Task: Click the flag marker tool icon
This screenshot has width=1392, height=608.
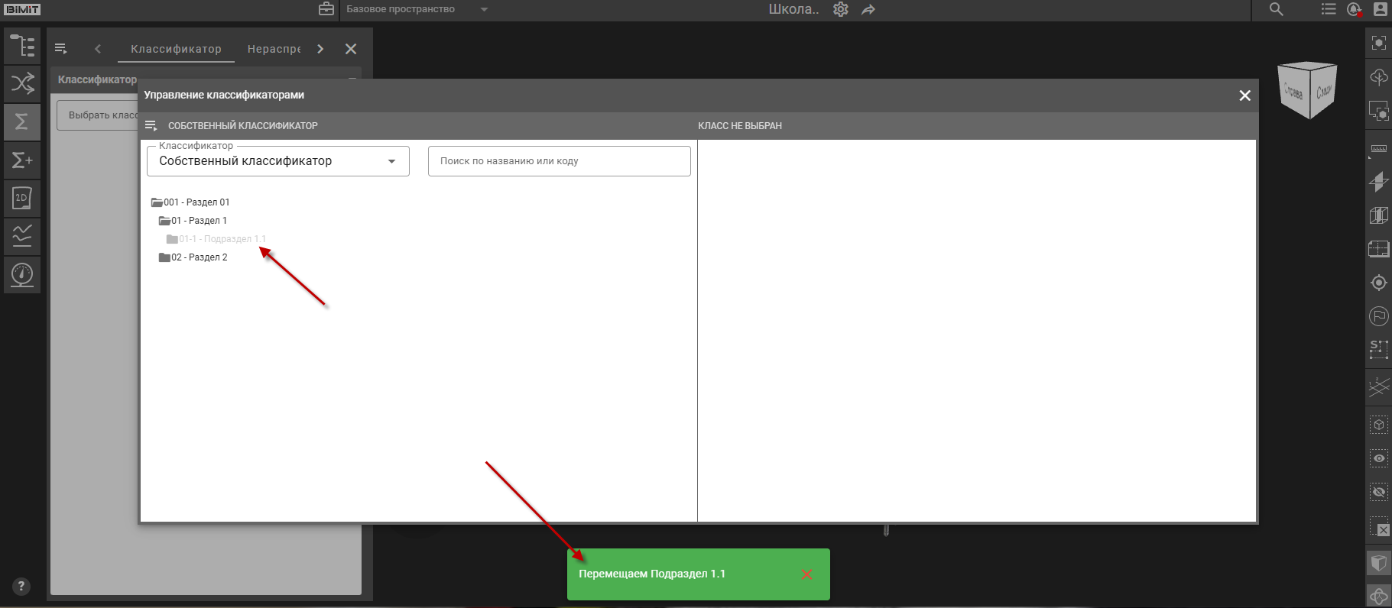Action: (x=1378, y=315)
